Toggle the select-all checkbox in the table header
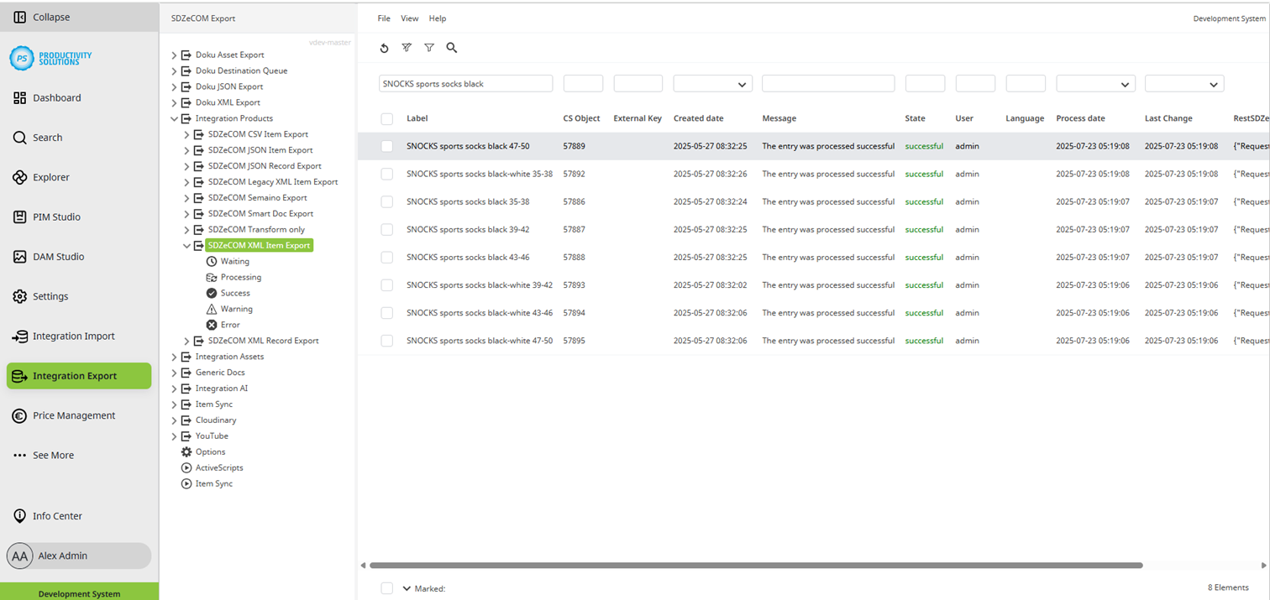This screenshot has height=600, width=1270. 386,118
